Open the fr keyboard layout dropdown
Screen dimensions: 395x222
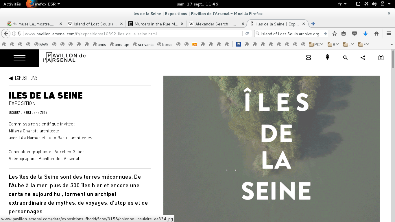342,4
